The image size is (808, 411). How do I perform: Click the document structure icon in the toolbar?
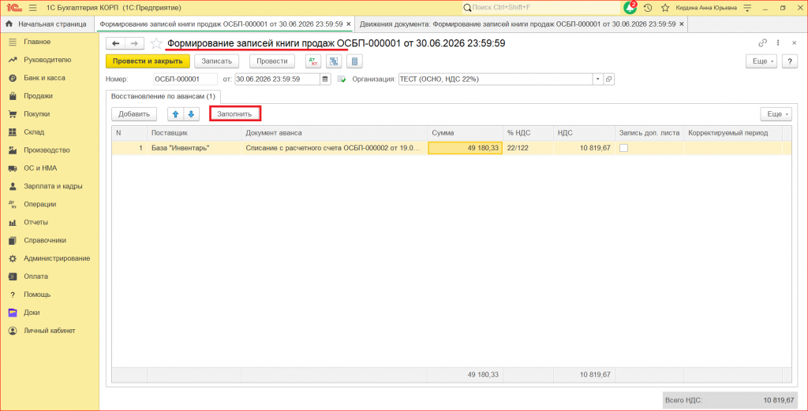334,61
